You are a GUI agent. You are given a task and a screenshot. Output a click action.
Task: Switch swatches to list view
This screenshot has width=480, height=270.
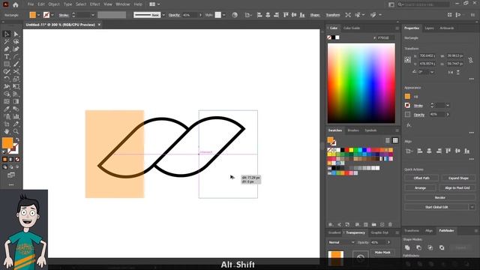[388, 140]
